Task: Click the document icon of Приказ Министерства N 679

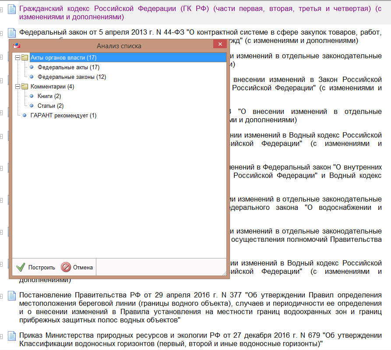Action: pyautogui.click(x=12, y=336)
